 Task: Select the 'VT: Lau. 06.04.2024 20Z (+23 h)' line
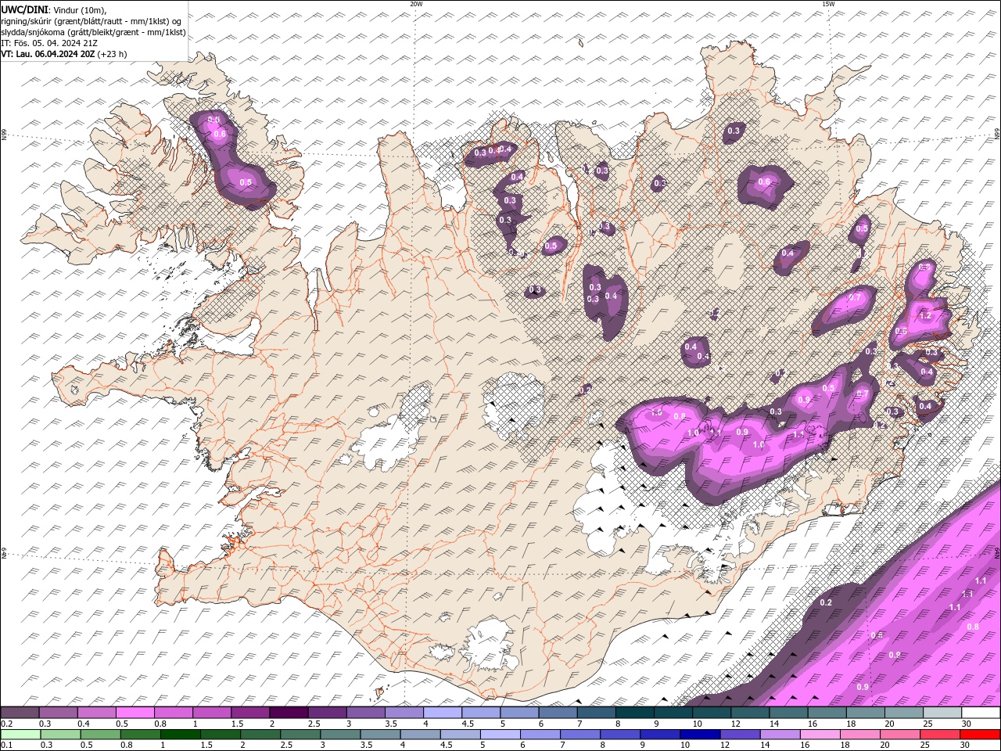click(64, 54)
